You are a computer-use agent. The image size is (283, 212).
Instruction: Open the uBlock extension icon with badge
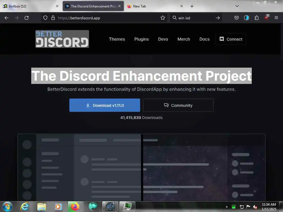(267, 17)
